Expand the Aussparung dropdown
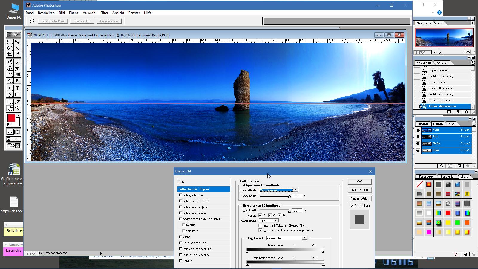The width and height of the screenshot is (478, 269). tap(276, 221)
